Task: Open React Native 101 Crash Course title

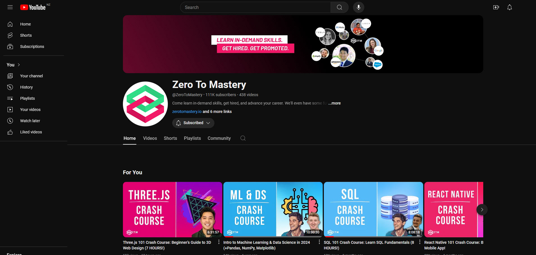Action: [454, 245]
